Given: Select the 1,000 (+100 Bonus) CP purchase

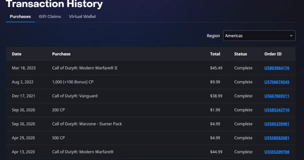Looking at the screenshot, I should 72,82.
